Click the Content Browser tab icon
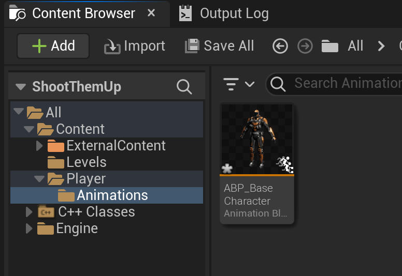Screen dimensions: 402x276 click(17, 13)
